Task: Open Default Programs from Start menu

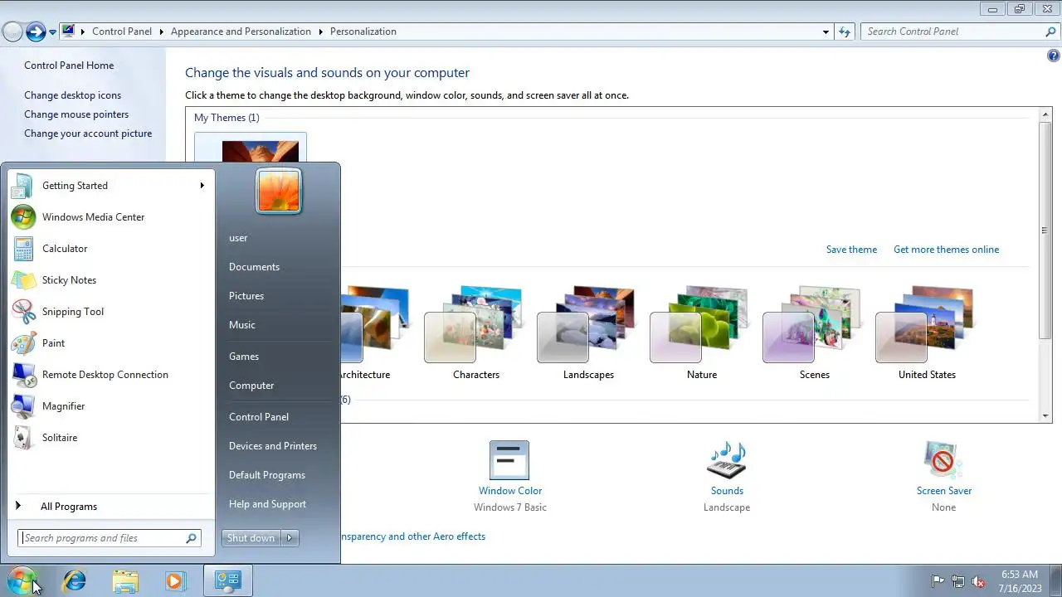Action: (x=267, y=475)
